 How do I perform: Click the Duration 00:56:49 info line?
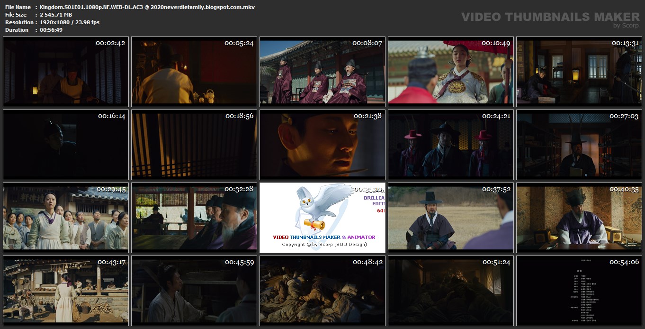pyautogui.click(x=34, y=30)
